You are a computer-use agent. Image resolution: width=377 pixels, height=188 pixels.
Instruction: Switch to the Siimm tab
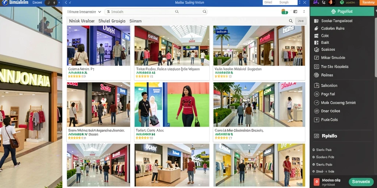click(x=135, y=21)
